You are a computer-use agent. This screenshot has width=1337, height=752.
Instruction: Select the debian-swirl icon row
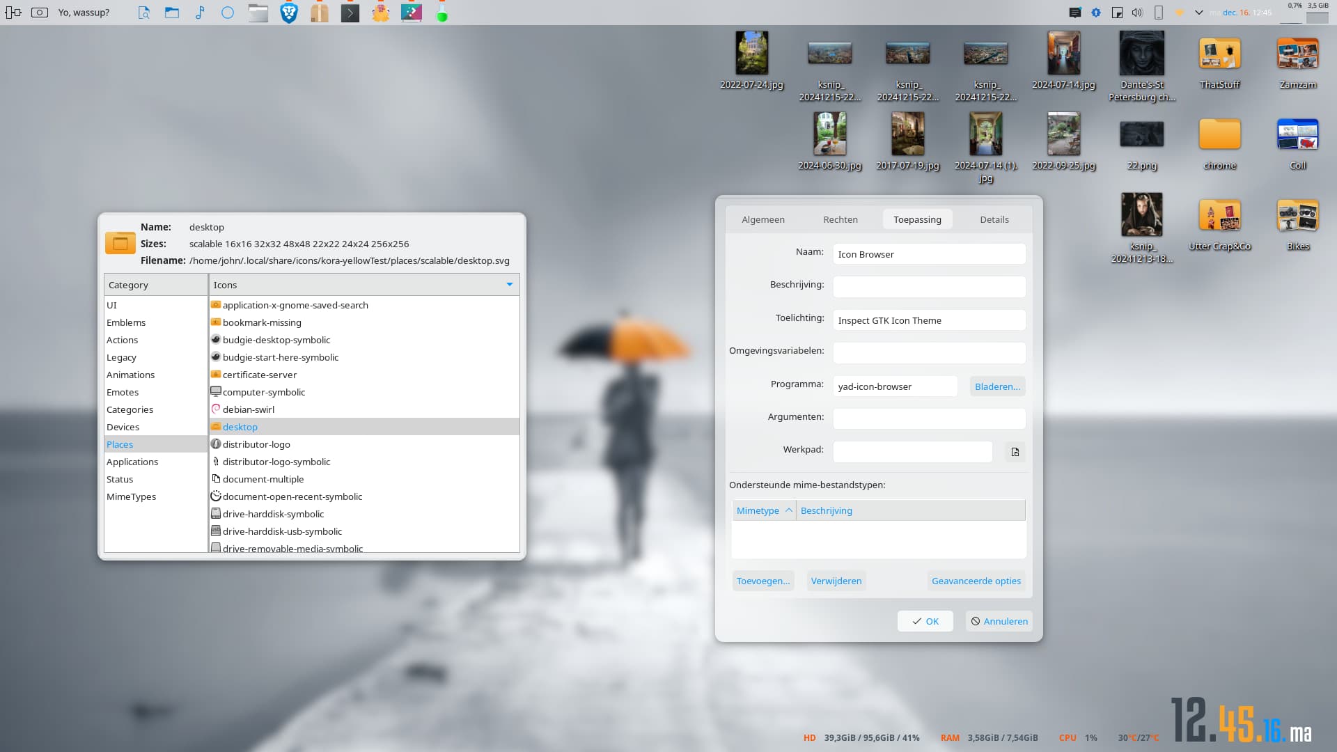pos(364,409)
